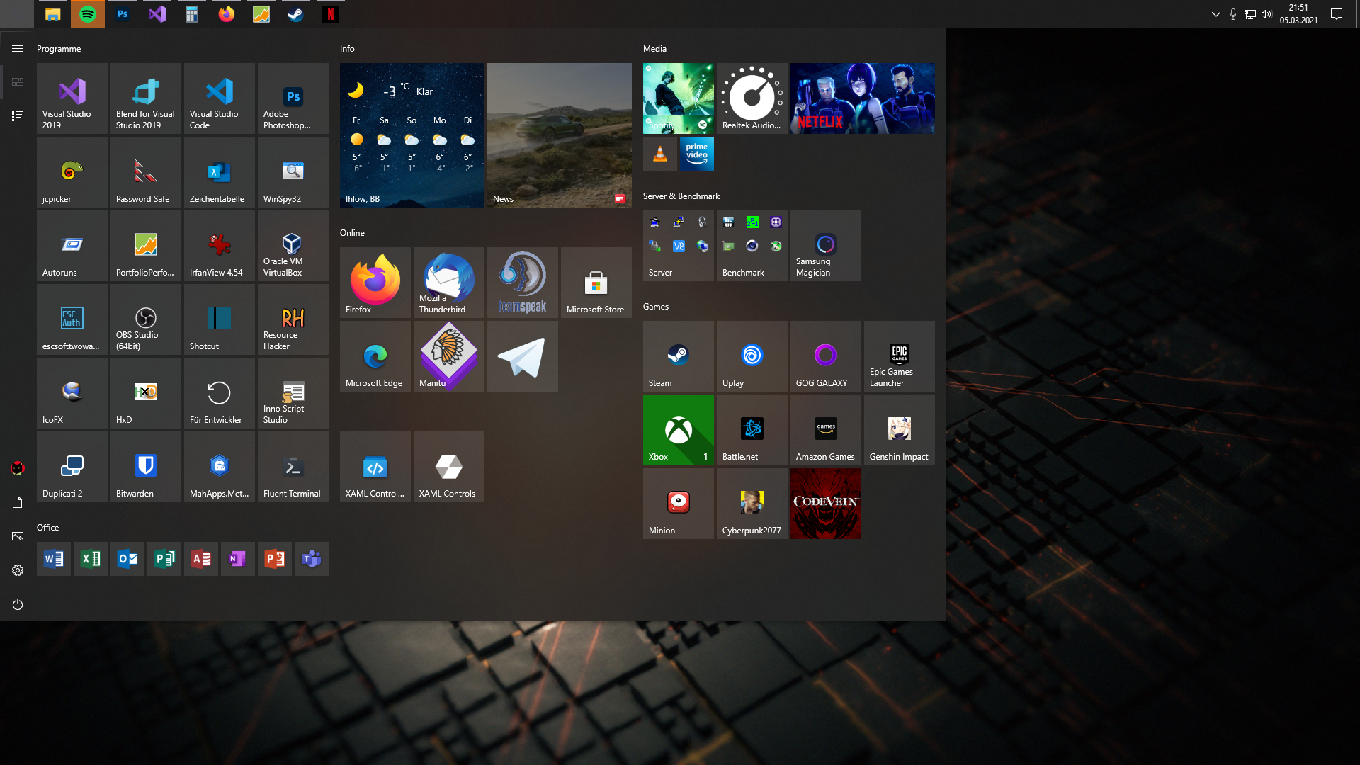
Task: Open Spotify from the taskbar
Action: click(88, 14)
